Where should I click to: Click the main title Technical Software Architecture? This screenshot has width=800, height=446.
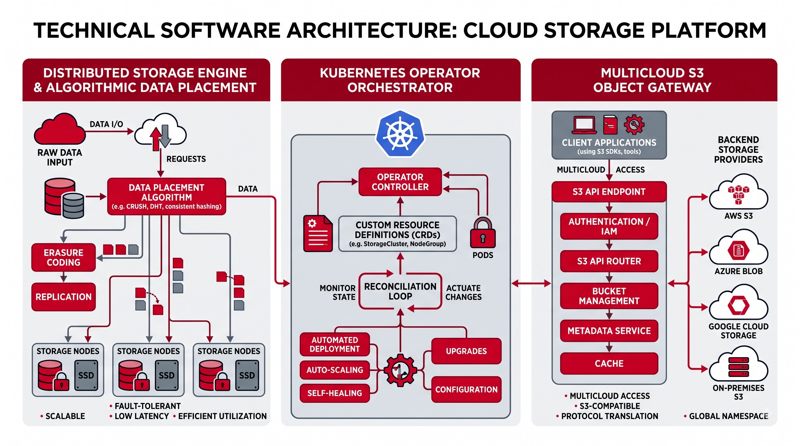(x=400, y=30)
